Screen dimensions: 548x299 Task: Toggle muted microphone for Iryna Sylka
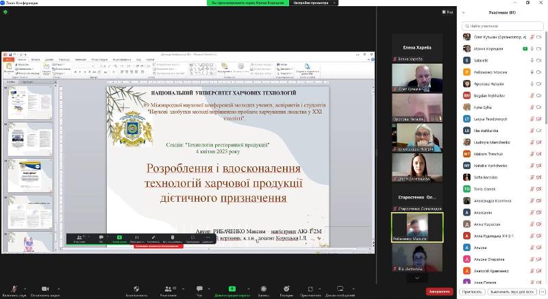pyautogui.click(x=532, y=107)
